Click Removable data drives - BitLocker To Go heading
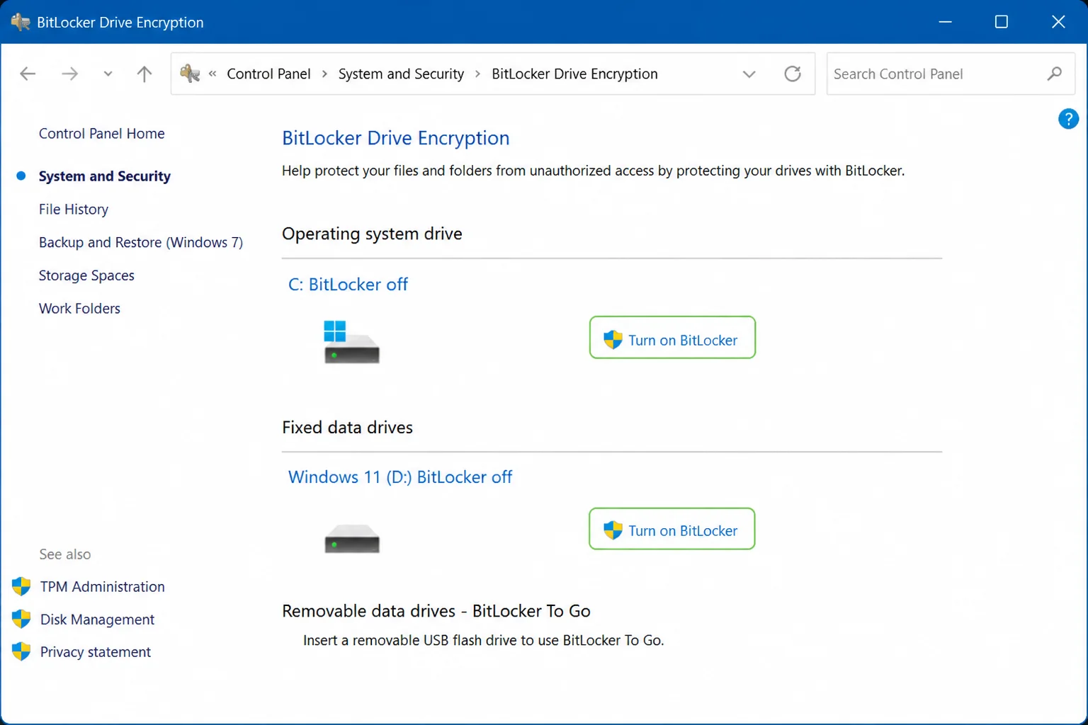This screenshot has height=725, width=1088. [436, 611]
